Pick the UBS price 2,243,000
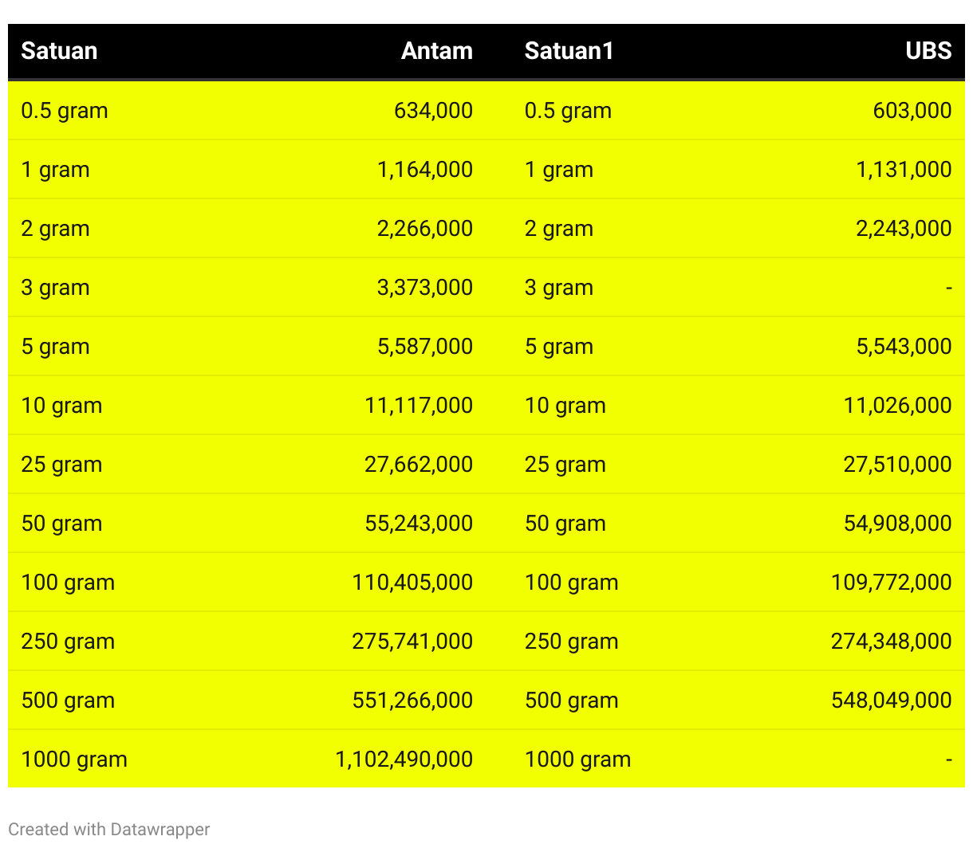973x848 pixels. 904,229
